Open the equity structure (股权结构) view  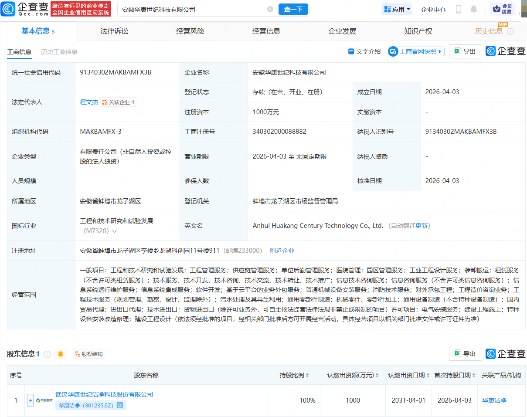tap(89, 354)
